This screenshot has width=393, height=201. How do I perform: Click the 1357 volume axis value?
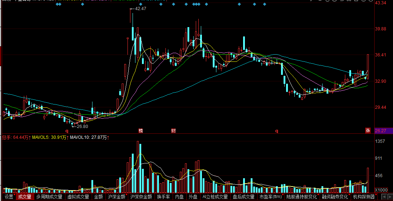tap(380, 141)
